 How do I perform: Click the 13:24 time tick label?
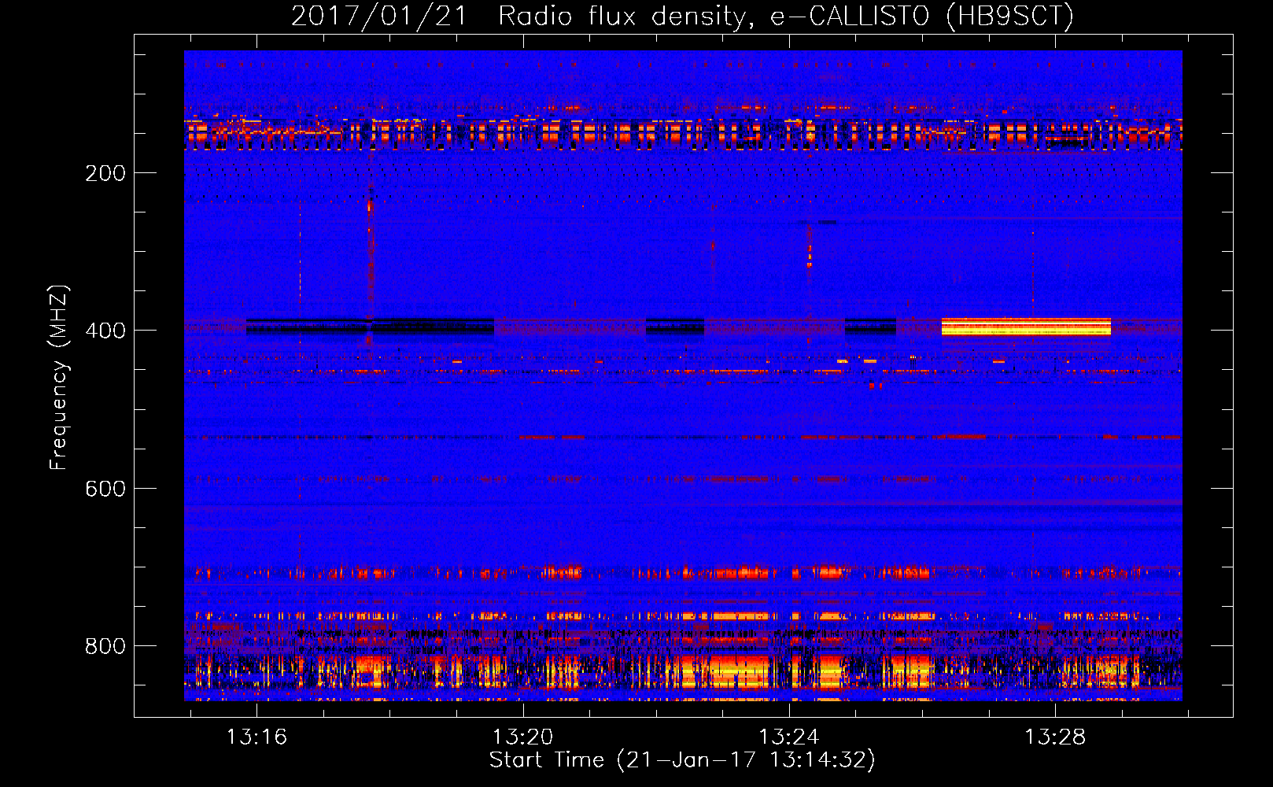[788, 737]
